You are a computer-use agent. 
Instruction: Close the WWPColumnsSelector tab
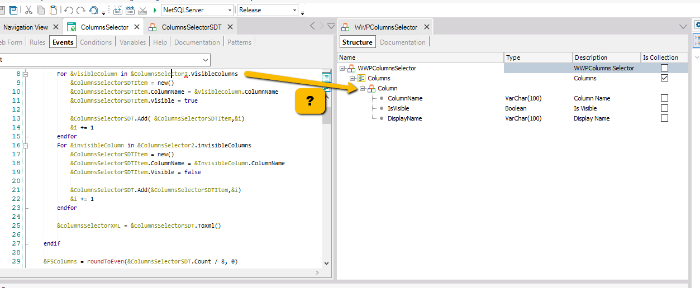[x=426, y=27]
